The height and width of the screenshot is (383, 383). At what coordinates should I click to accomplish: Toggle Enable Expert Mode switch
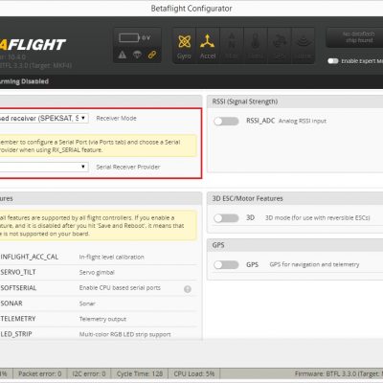333,61
